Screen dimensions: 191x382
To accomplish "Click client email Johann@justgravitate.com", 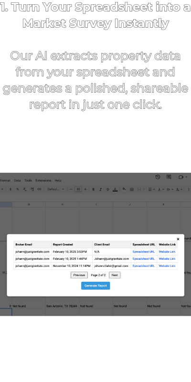I will tap(112, 259).
